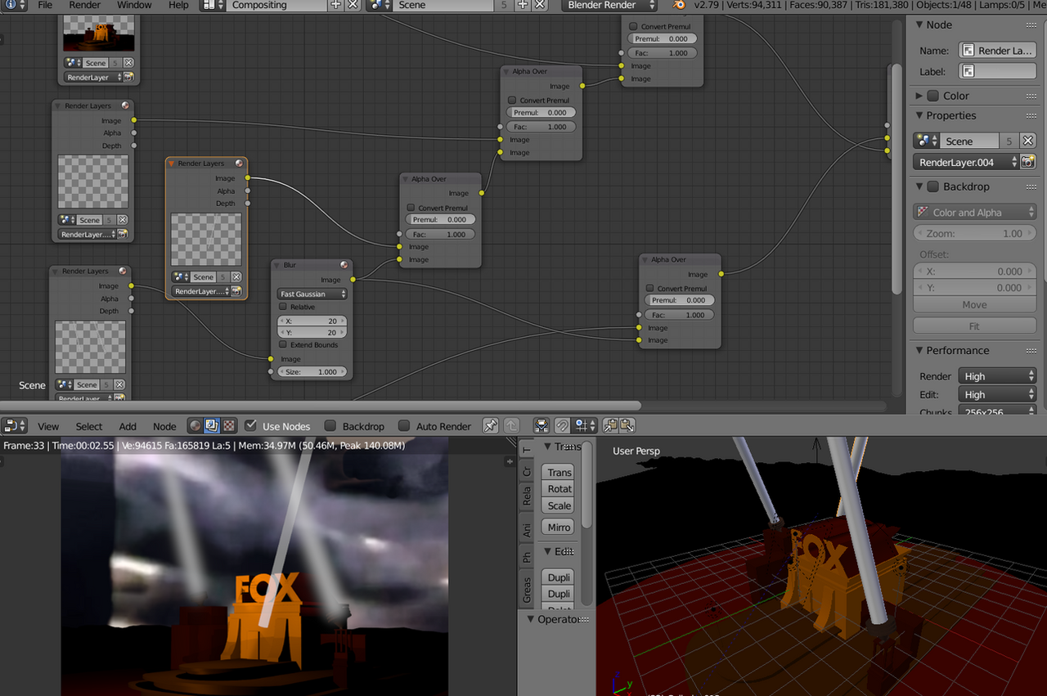Click the Rotat button in tool shelf
Image resolution: width=1047 pixels, height=696 pixels.
click(x=559, y=488)
